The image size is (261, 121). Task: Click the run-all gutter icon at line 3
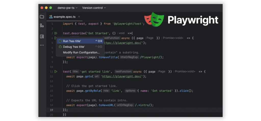click(56, 33)
